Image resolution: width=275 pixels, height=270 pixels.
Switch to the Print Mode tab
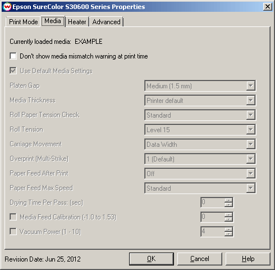pyautogui.click(x=23, y=22)
